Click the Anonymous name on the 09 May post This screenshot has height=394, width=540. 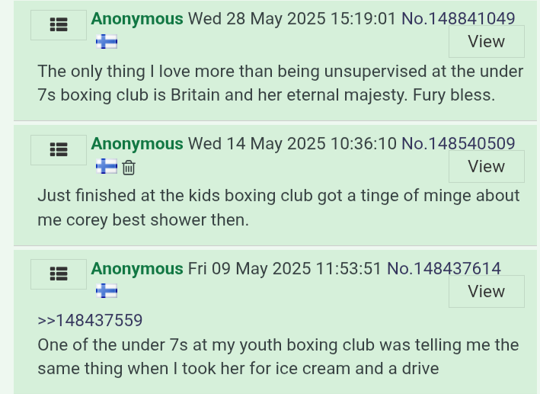(x=137, y=268)
